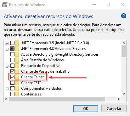Enable the Cliente TFTP checkbox
Screen dimensions: 130x116
pos(12,83)
